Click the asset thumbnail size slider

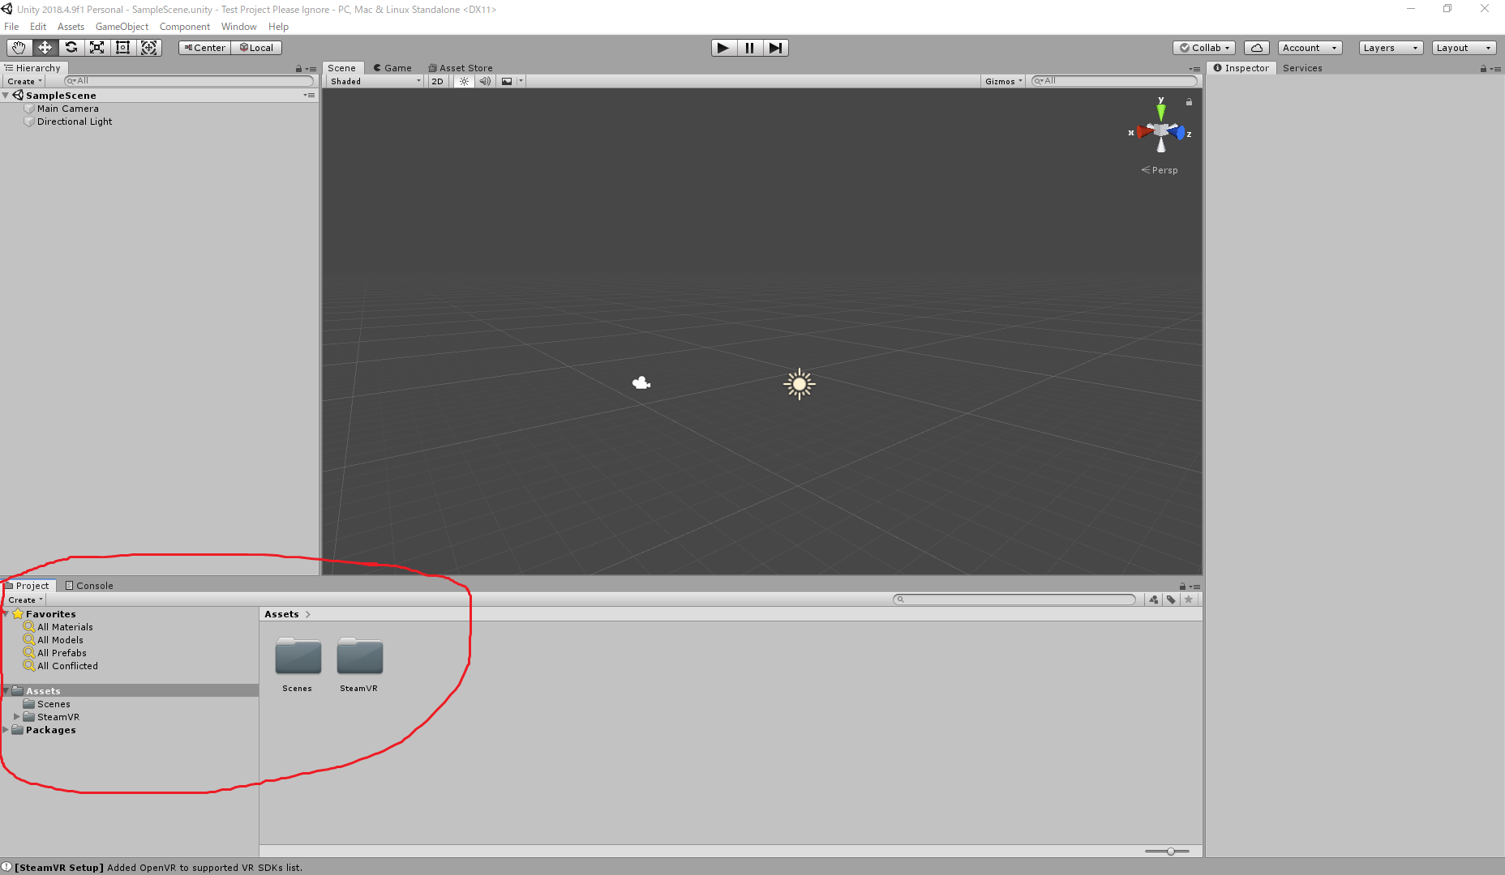pyautogui.click(x=1170, y=851)
